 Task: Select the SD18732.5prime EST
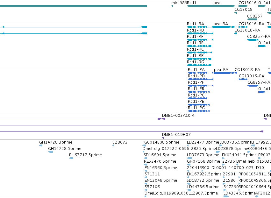tap(203, 180)
